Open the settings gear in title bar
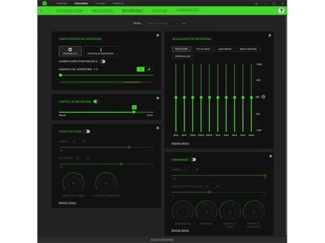Image resolution: width=325 pixels, height=243 pixels. click(256, 3)
